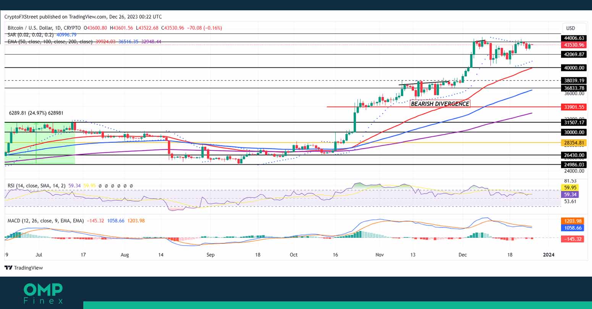Screen dimensions: 592x309
Task: Click the 36833.78 price level label
Action: coord(573,88)
